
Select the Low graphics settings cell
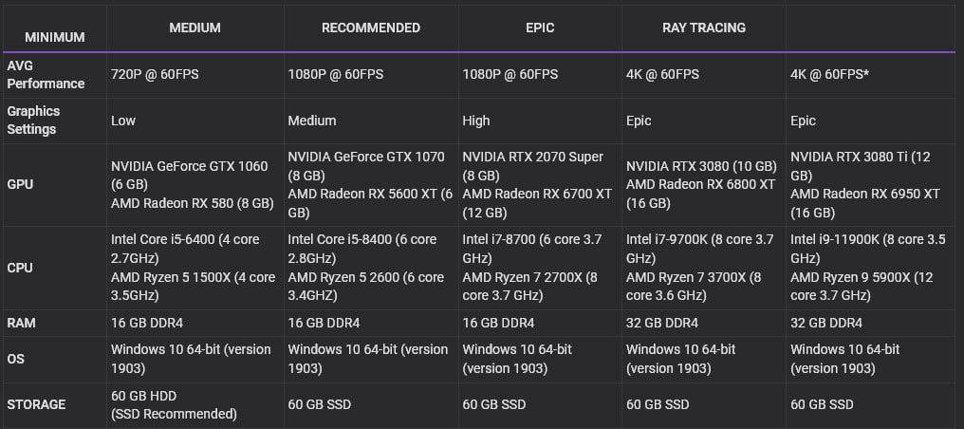click(123, 121)
